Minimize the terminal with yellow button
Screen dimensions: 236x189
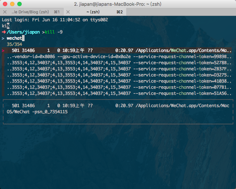[x=12, y=4]
